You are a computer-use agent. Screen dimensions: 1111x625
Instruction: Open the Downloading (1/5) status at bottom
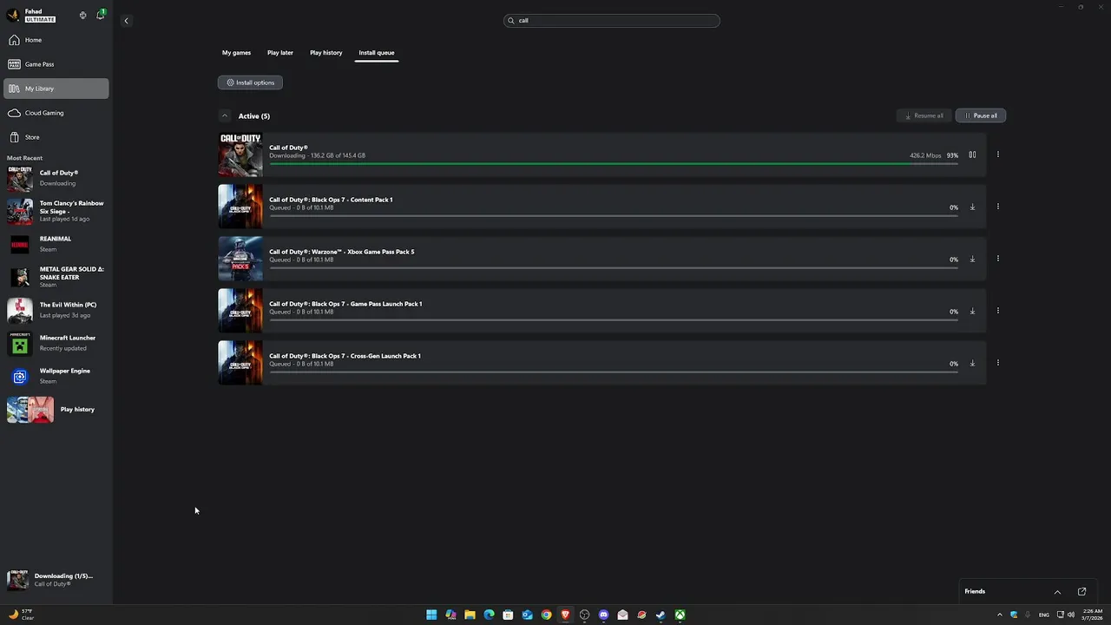(56, 580)
